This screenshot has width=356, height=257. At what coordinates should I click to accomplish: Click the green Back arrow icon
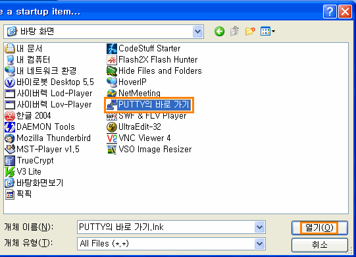[219, 32]
